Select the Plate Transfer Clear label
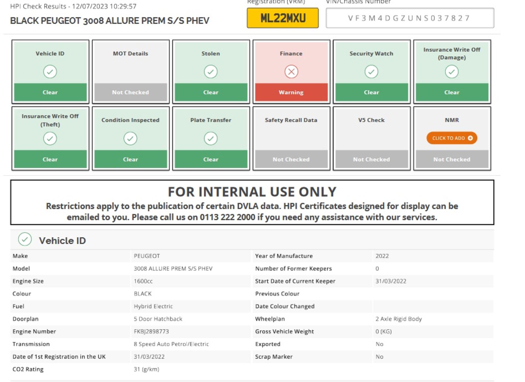The height and width of the screenshot is (382, 525). (x=211, y=159)
